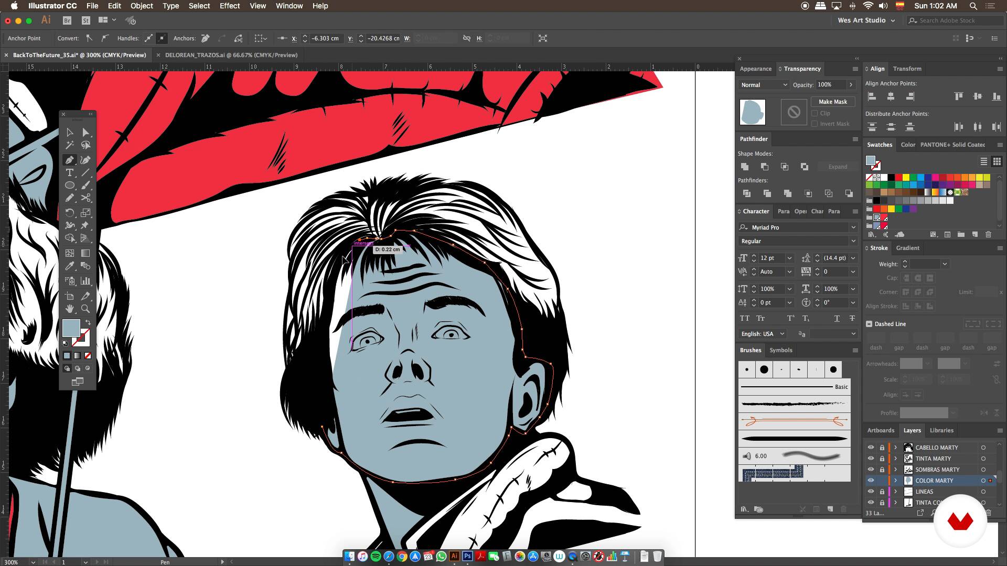Open the Normal blending mode dropdown
The image size is (1007, 566).
point(764,85)
